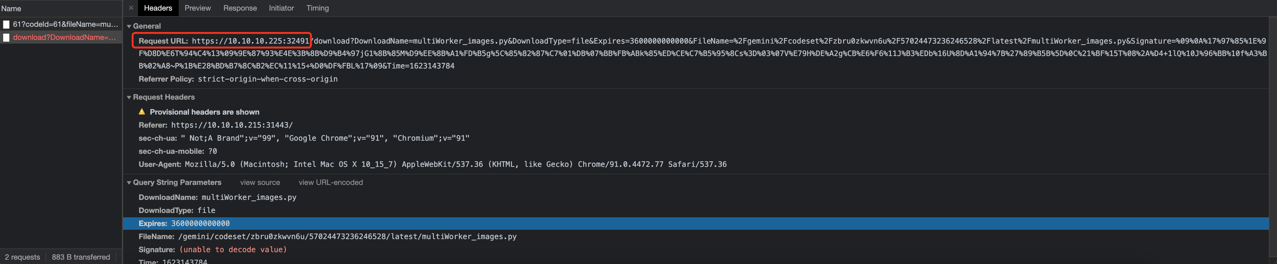This screenshot has height=264, width=1277.
Task: Click the vertical scrollbar of headers pane
Action: 1273,137
